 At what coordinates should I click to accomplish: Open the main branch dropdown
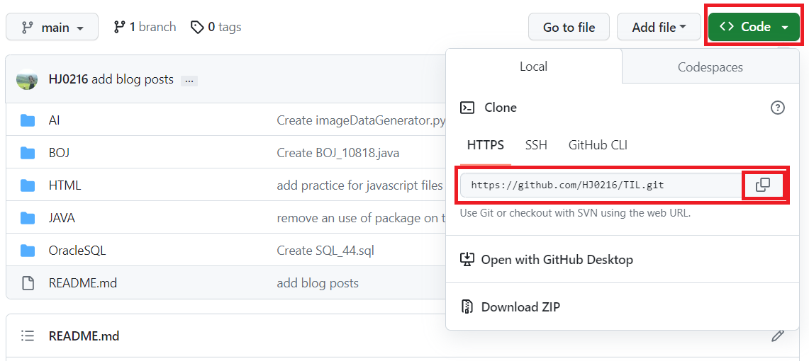point(52,27)
